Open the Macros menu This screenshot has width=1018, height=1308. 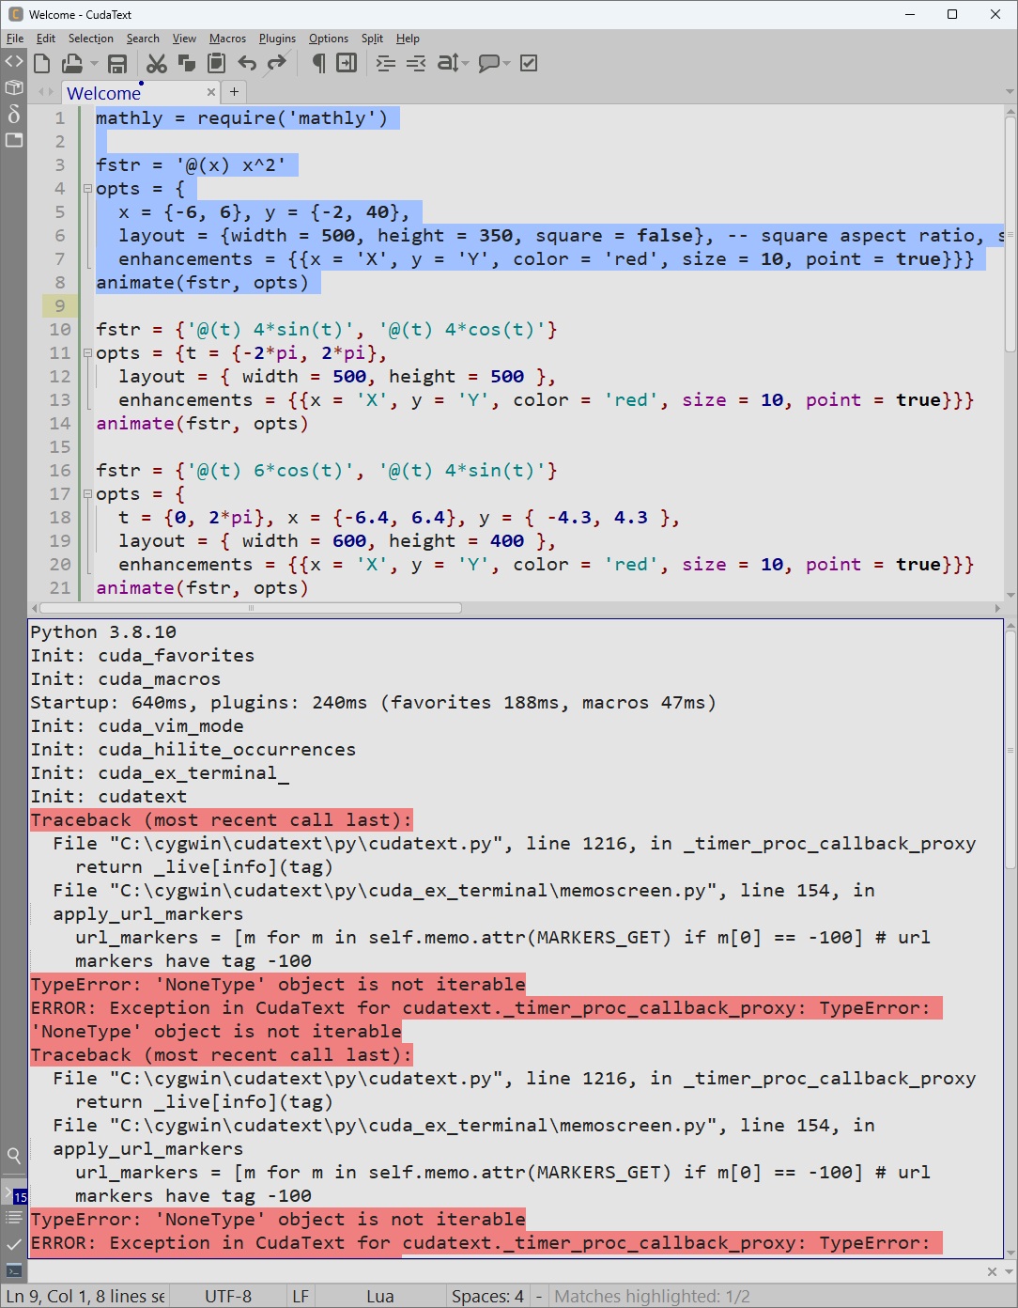pyautogui.click(x=227, y=39)
